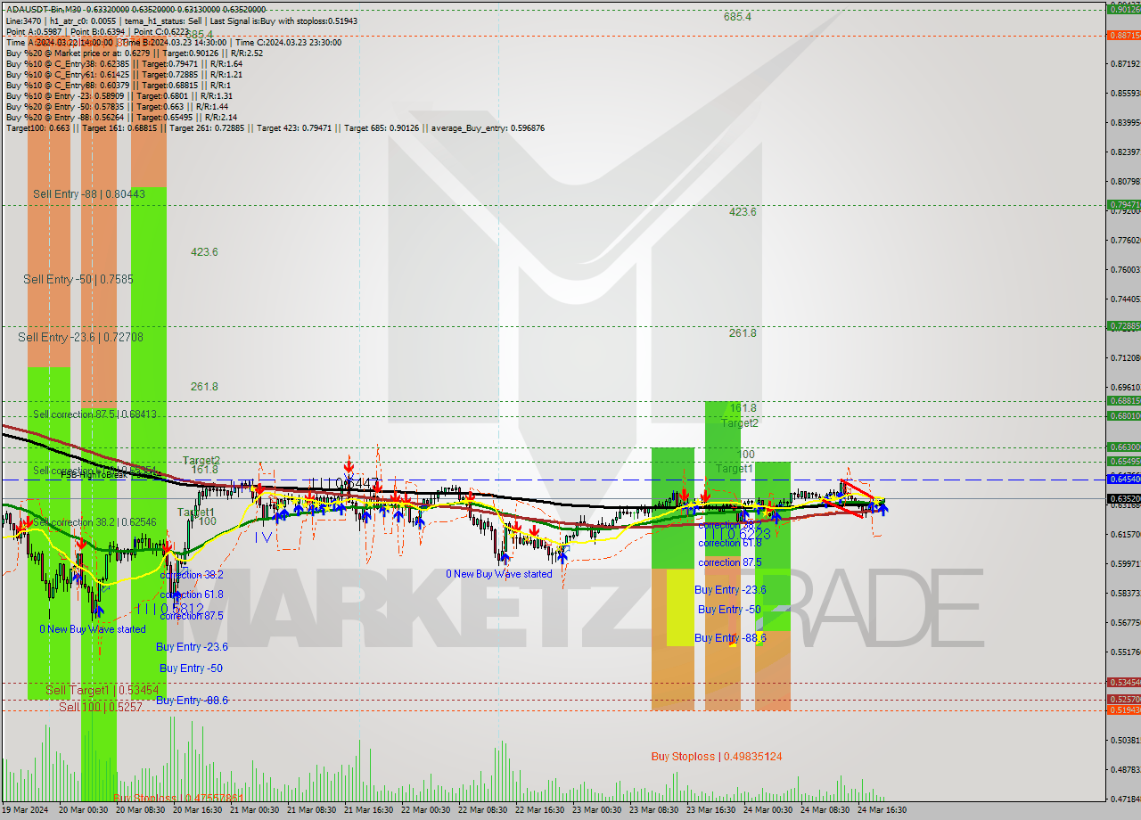The image size is (1141, 820).
Task: Click the green 0.68010 price tag
Action: [1123, 415]
